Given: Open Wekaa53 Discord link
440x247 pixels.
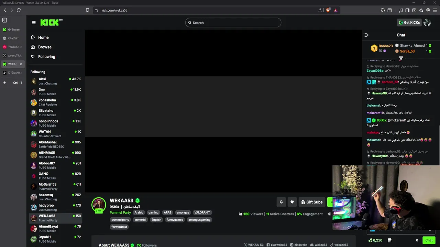Looking at the screenshot, I should click(319, 245).
